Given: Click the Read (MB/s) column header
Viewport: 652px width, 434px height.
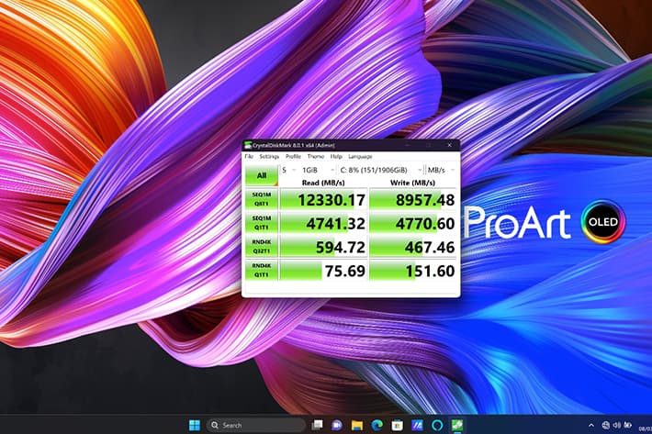Looking at the screenshot, I should 323,183.
